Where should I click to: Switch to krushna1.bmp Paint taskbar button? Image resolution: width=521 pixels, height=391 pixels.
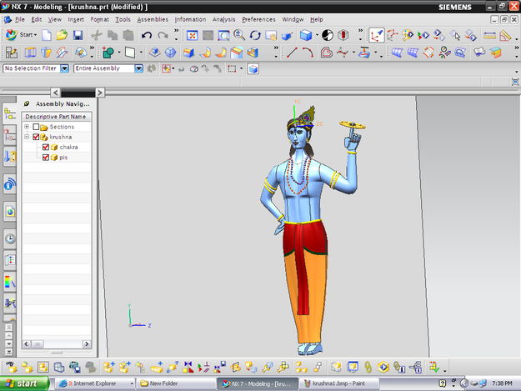pyautogui.click(x=338, y=383)
